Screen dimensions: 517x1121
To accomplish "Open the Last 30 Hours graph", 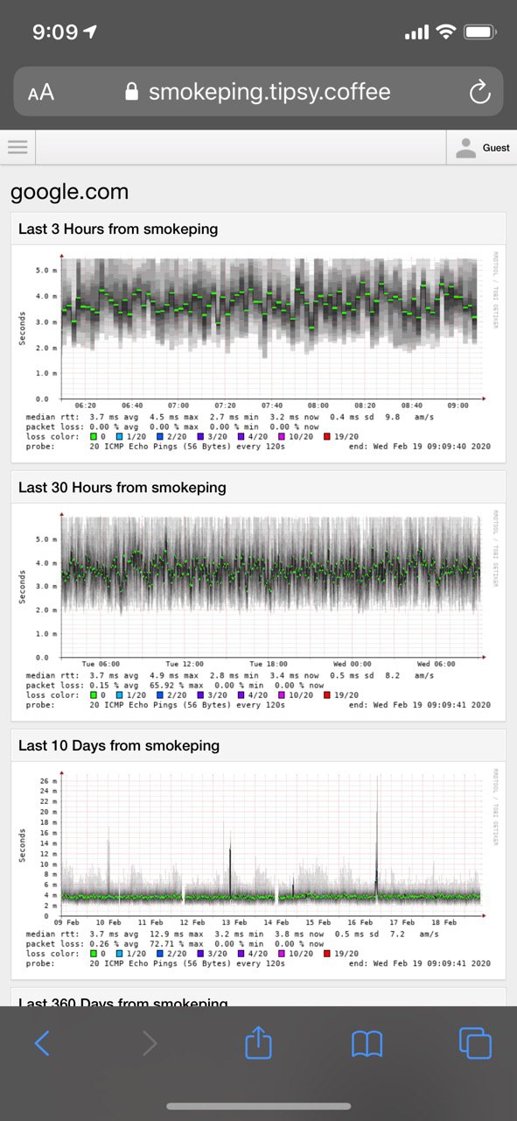I will coord(258,611).
